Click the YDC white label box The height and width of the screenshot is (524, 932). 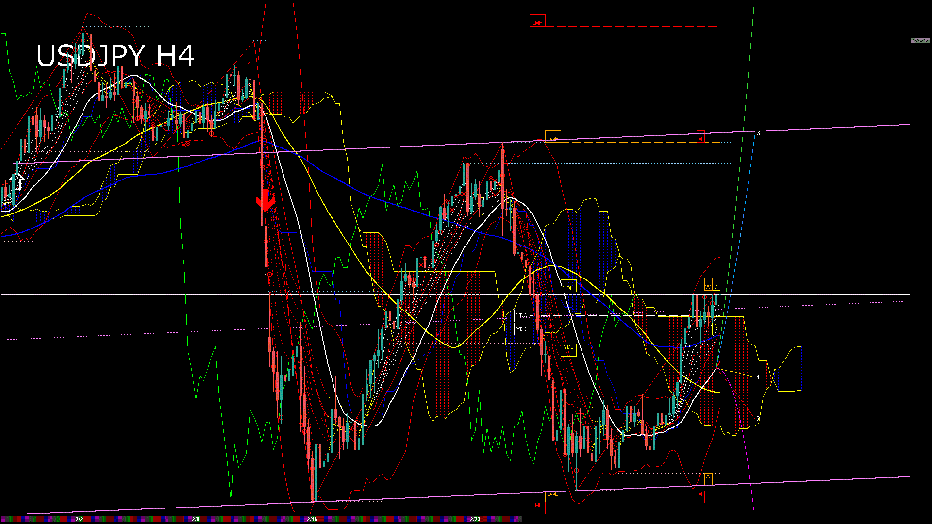tap(522, 315)
